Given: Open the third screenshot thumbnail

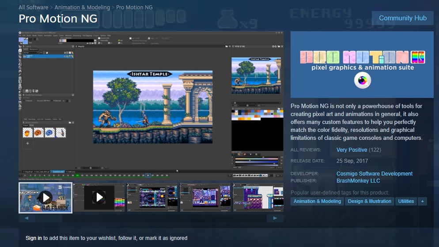Looking at the screenshot, I should pos(152,198).
